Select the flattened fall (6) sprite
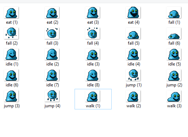 click(x=174, y=33)
